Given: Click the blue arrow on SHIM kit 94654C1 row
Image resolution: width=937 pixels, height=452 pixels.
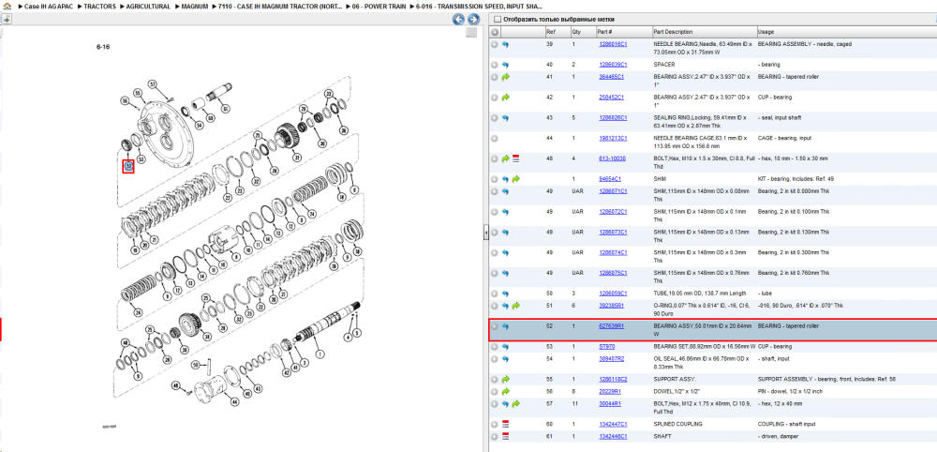Looking at the screenshot, I should (506, 179).
